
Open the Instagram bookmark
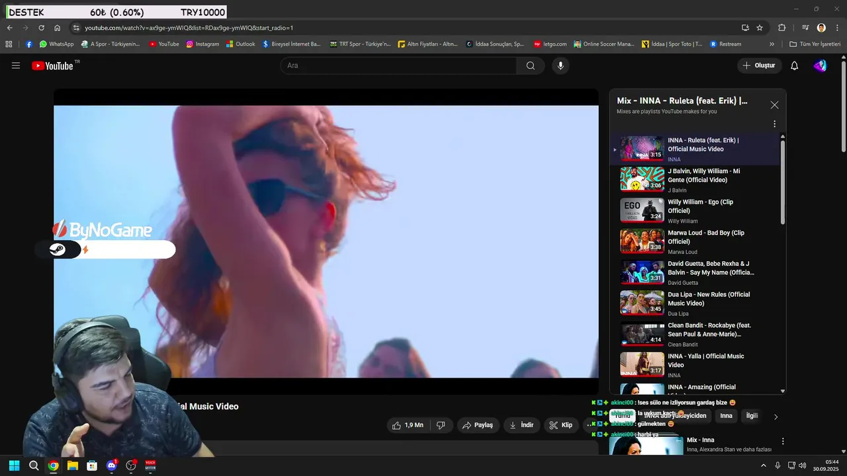(202, 44)
